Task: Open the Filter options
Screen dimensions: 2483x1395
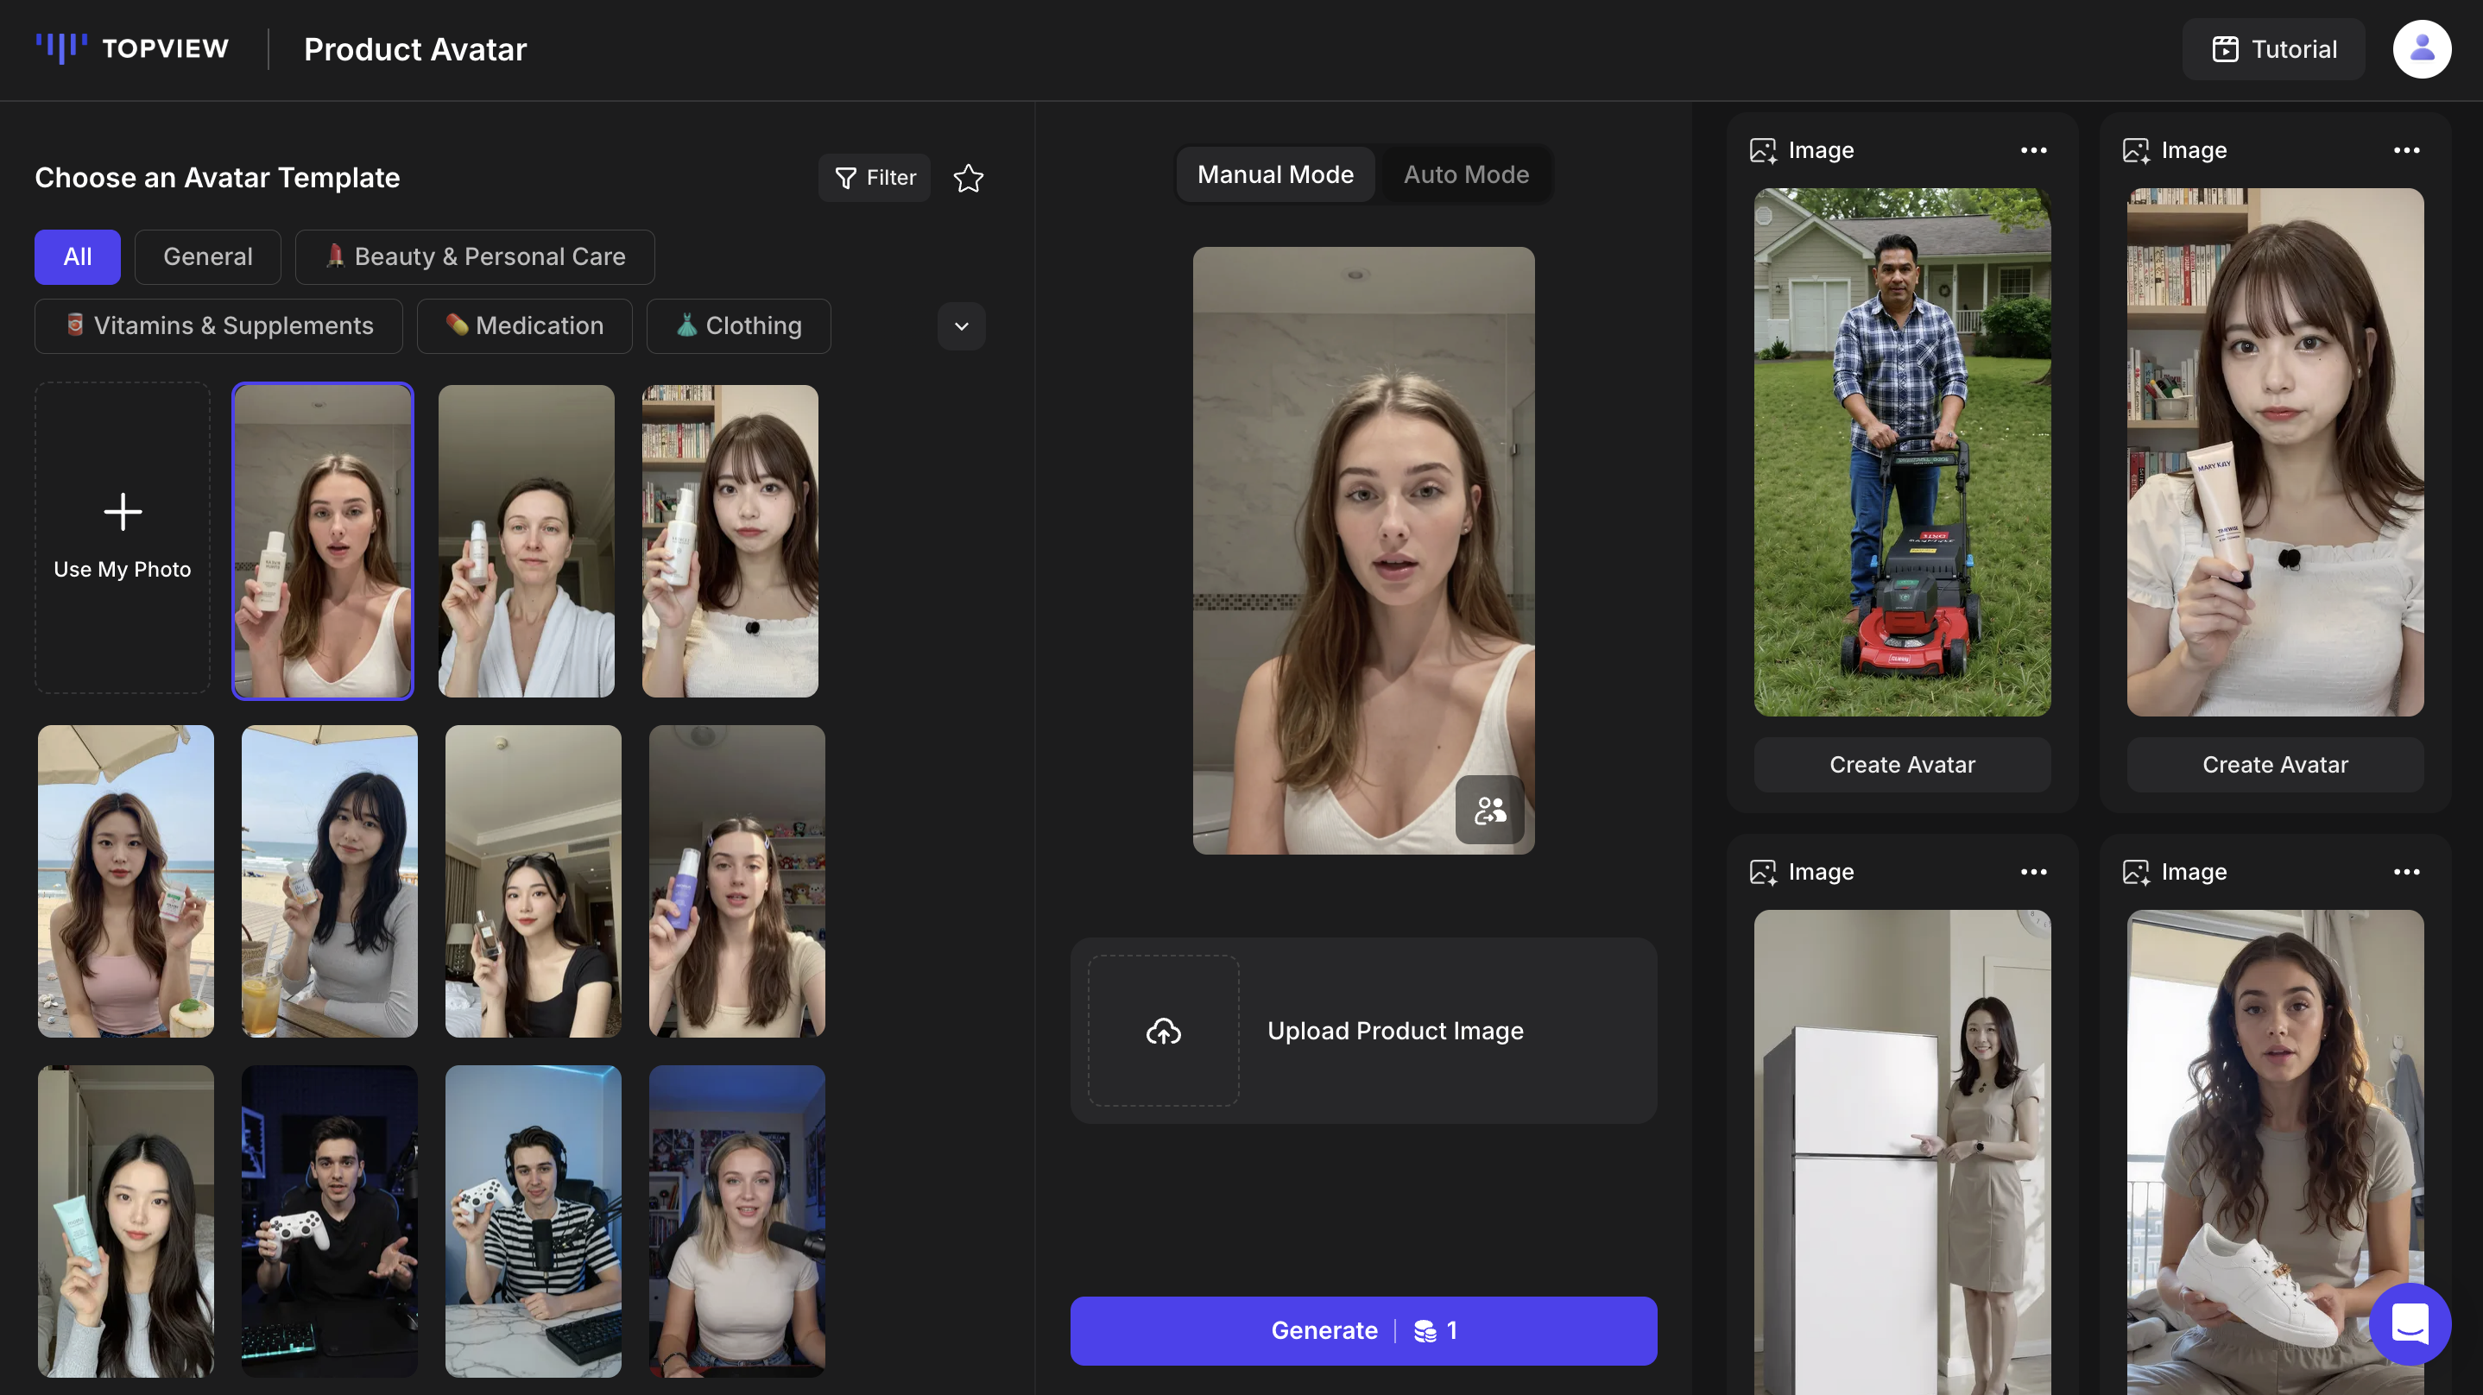Action: pyautogui.click(x=874, y=177)
